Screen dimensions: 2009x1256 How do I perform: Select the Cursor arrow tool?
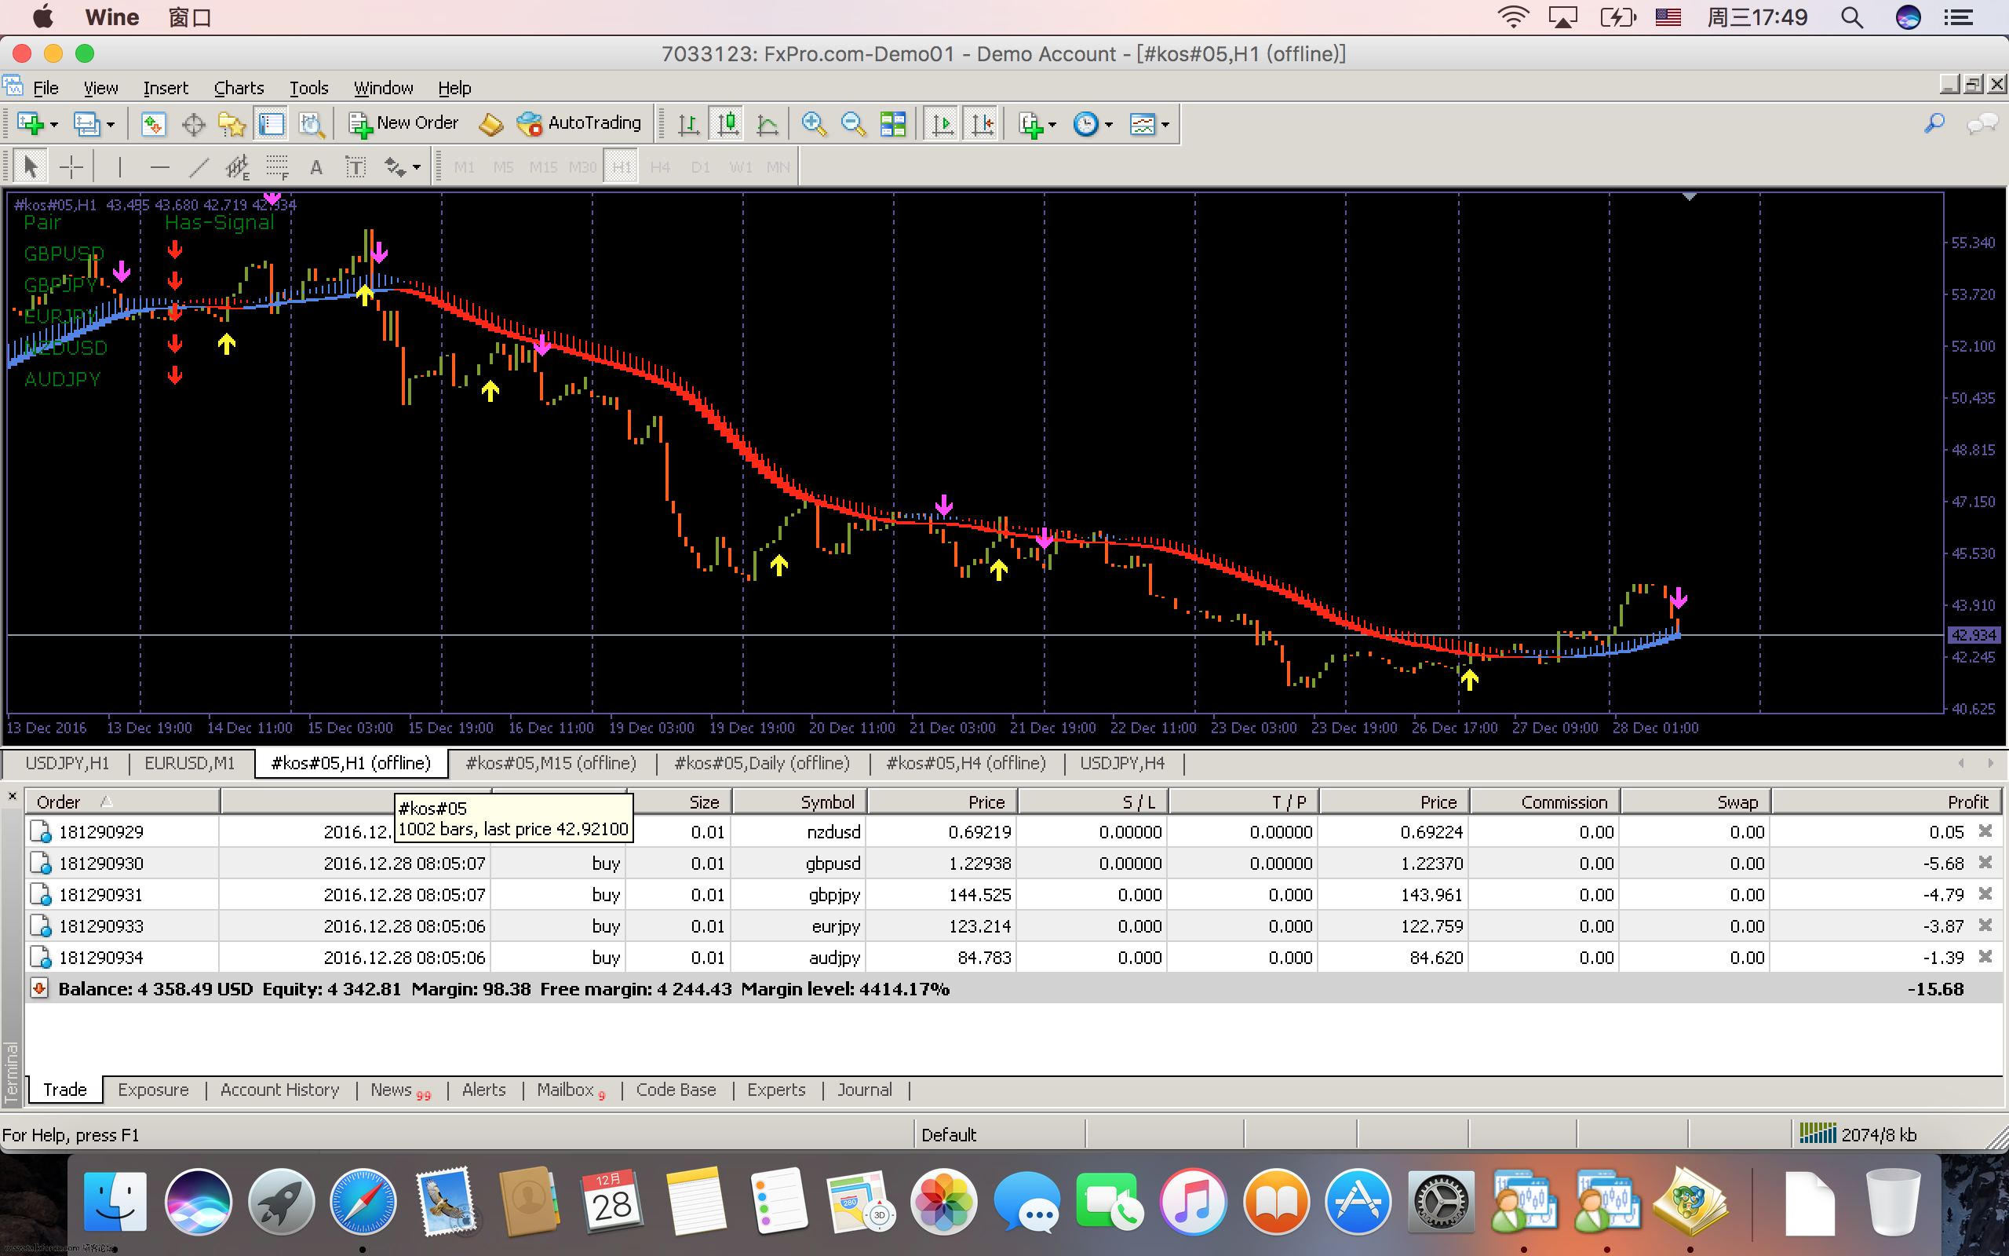31,167
